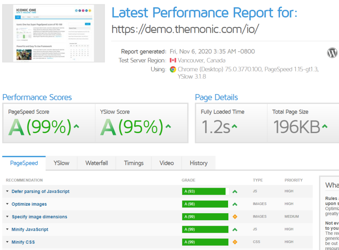The height and width of the screenshot is (250, 339).
Task: Open the Defer parsing of JavaScript recommendation
Action: pyautogui.click(x=40, y=191)
